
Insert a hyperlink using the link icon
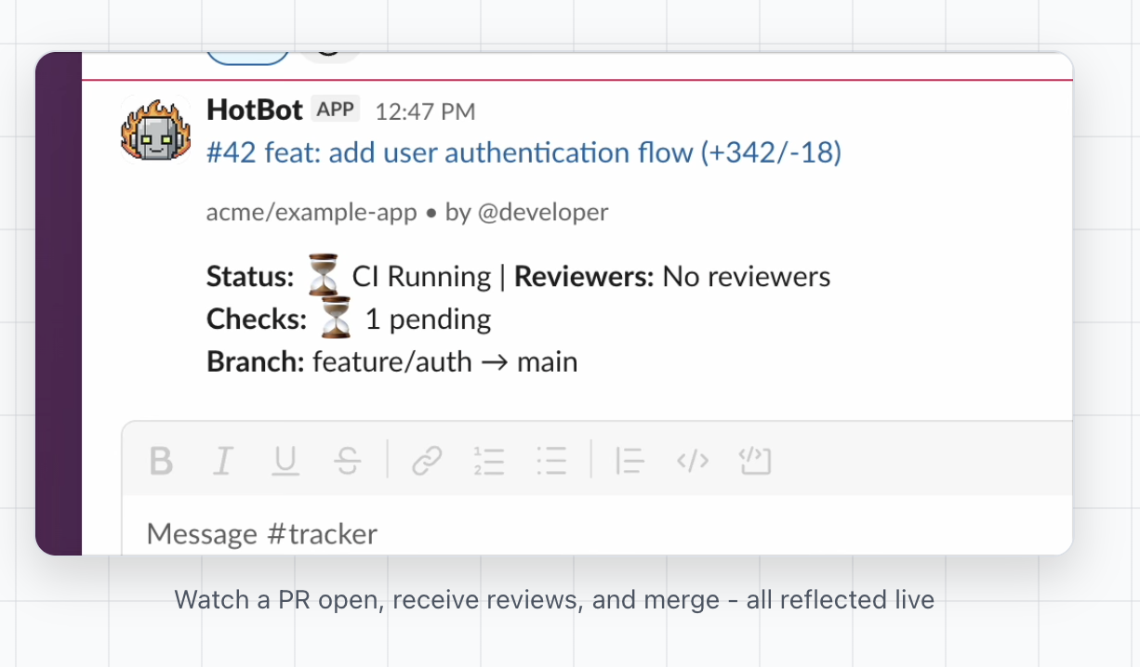426,461
